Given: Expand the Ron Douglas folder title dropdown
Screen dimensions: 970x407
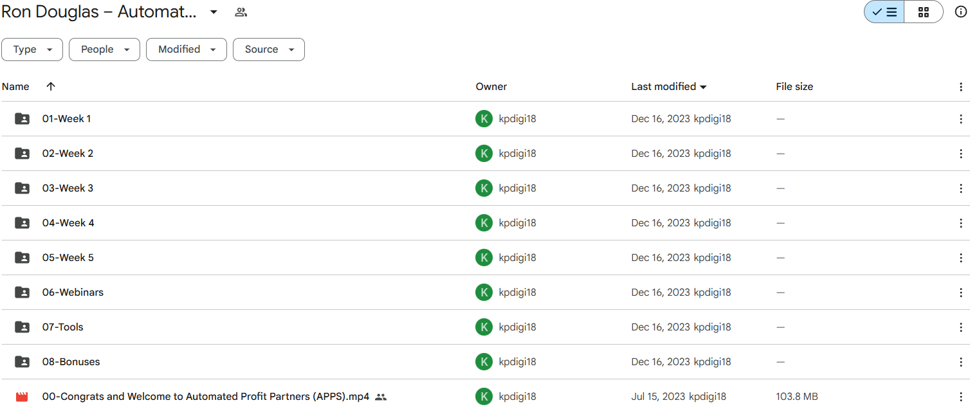Looking at the screenshot, I should coord(214,12).
